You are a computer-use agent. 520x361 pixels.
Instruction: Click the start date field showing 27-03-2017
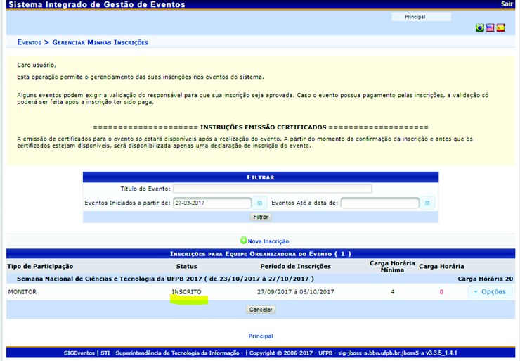tap(212, 203)
